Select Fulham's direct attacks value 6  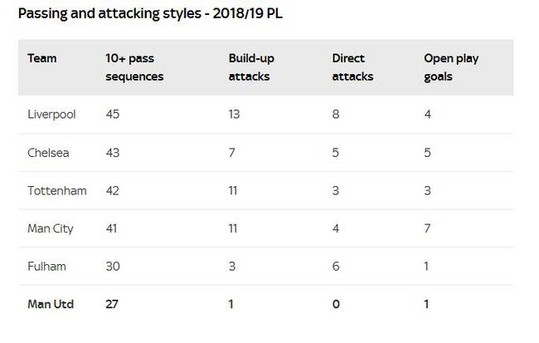(336, 267)
